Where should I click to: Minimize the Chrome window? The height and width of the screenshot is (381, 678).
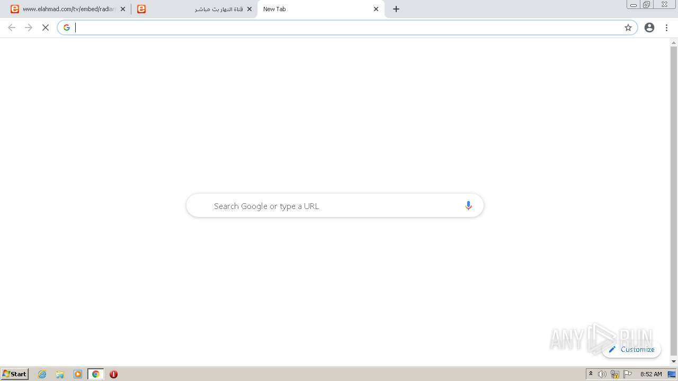click(634, 5)
